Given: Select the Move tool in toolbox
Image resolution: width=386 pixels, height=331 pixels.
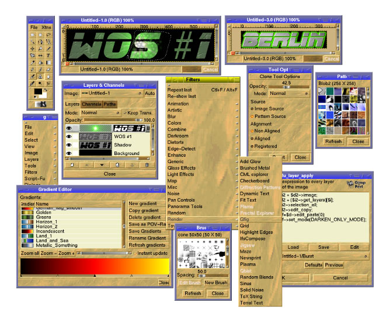Looking at the screenshot, I should point(32,49).
